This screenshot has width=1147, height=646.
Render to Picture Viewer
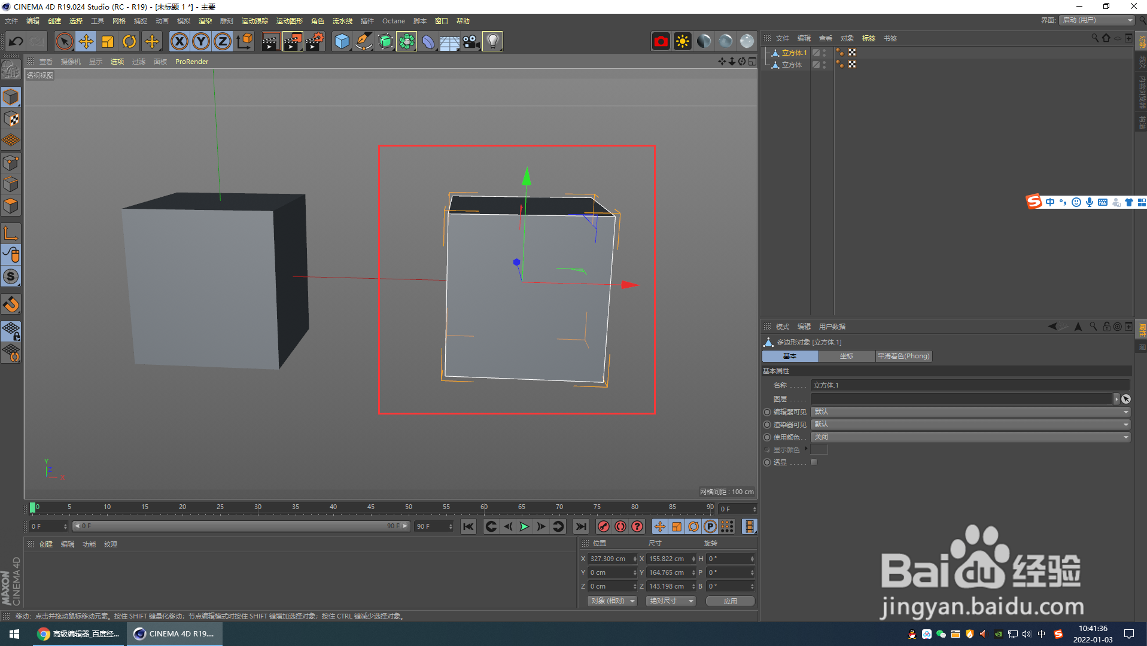click(x=293, y=41)
